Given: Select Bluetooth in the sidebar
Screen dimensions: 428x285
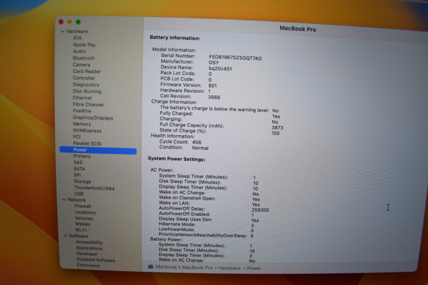Looking at the screenshot, I should (83, 58).
